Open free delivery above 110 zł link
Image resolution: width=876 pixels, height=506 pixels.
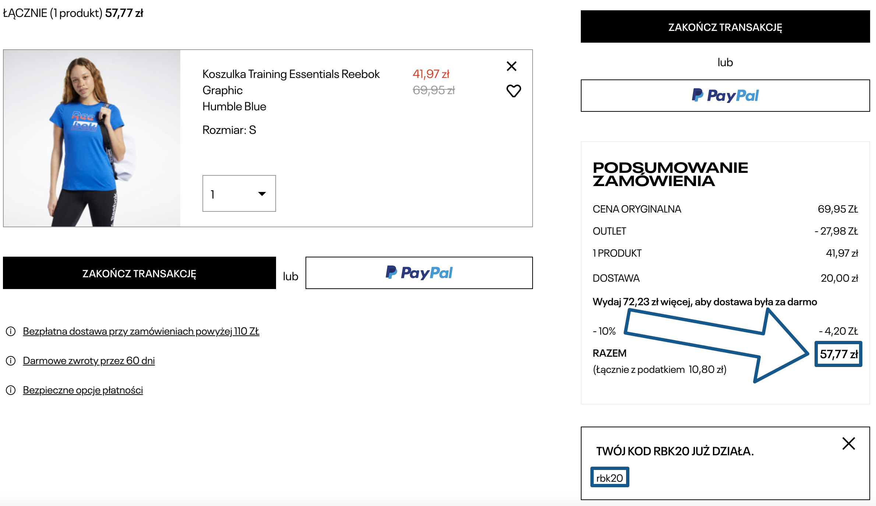(141, 331)
